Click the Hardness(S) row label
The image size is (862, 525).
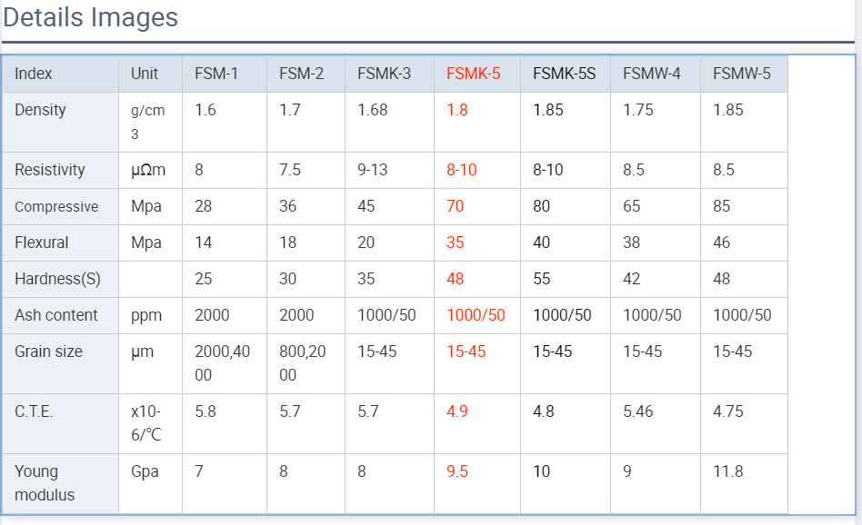point(57,279)
